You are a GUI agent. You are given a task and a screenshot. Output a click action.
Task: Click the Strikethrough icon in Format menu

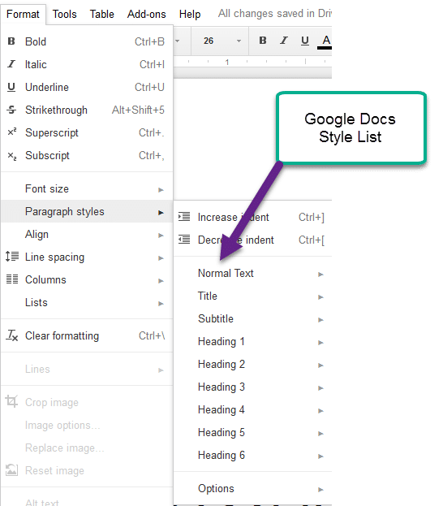point(11,110)
